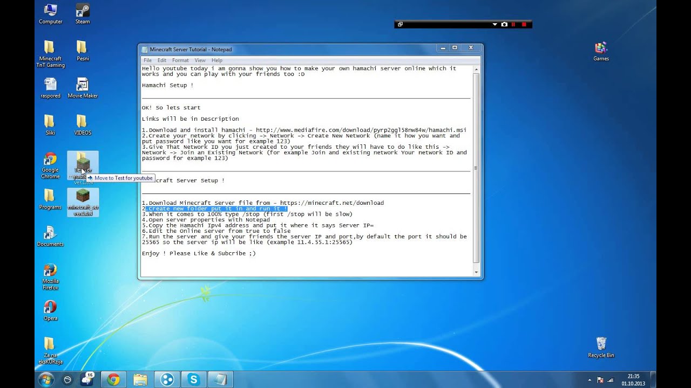Image resolution: width=691 pixels, height=388 pixels.
Task: Click the highlighted "Create new folder" line
Action: point(216,209)
